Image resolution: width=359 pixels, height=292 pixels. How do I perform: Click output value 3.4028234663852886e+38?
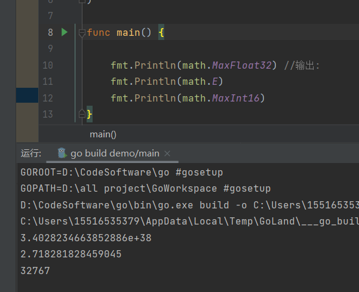(x=86, y=238)
